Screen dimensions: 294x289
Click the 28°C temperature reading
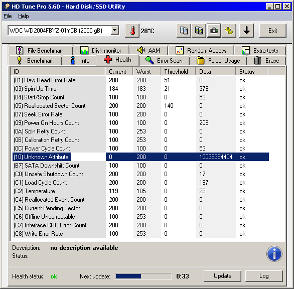[x=148, y=31]
